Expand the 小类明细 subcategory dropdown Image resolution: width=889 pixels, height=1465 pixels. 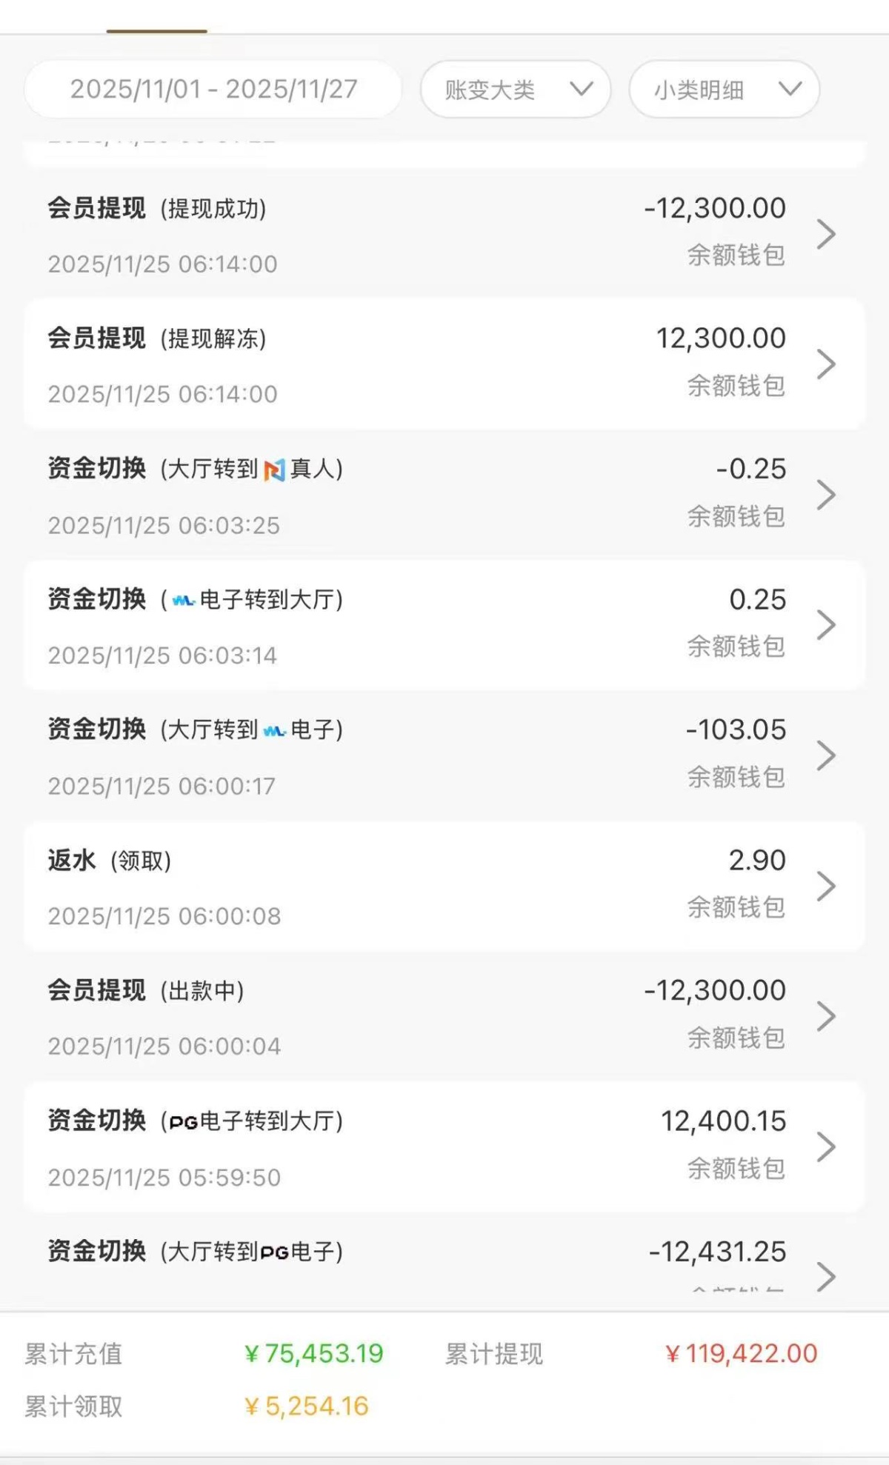click(x=724, y=90)
